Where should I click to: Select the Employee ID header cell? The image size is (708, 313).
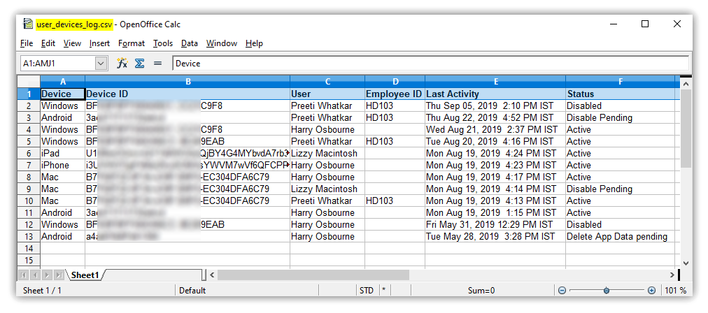tap(395, 94)
